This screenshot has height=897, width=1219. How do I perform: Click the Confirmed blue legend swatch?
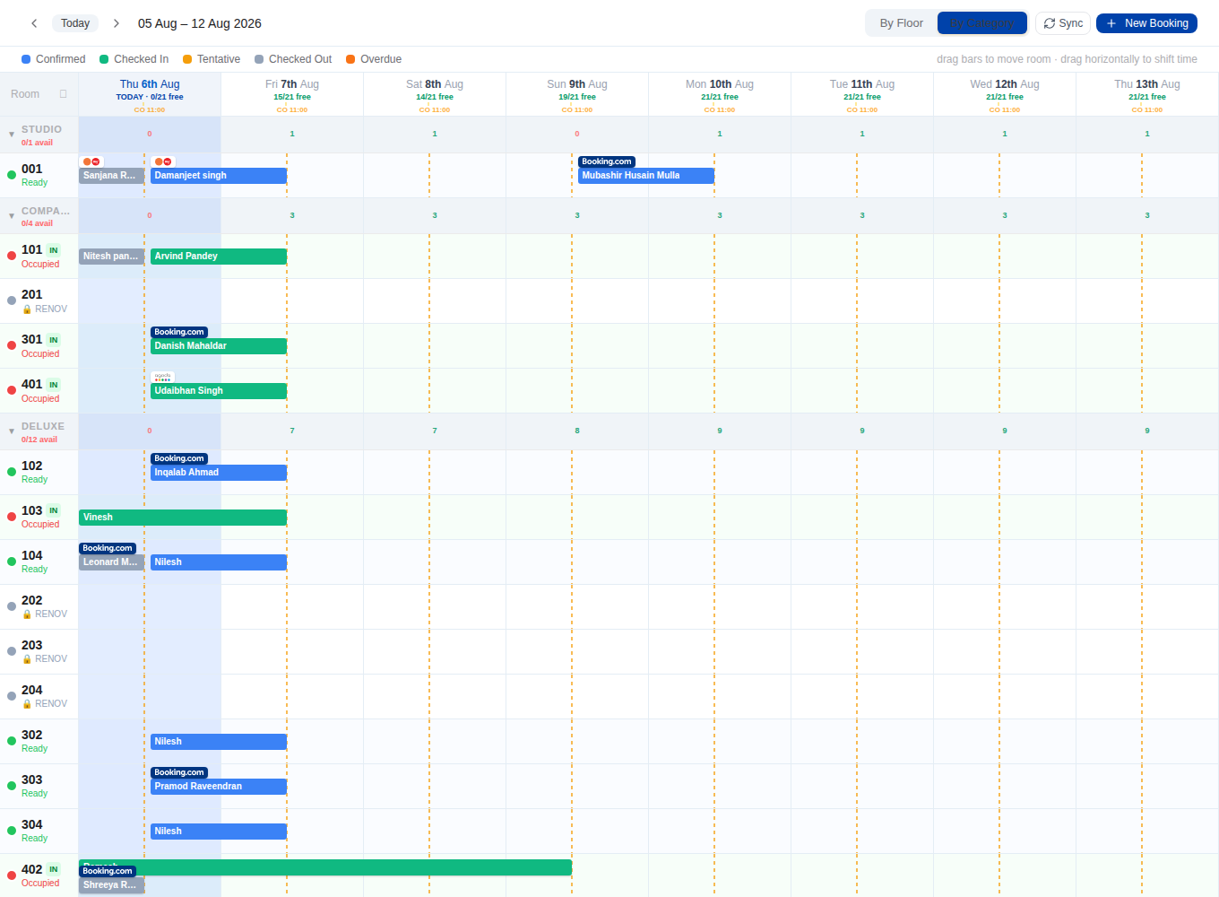[26, 59]
